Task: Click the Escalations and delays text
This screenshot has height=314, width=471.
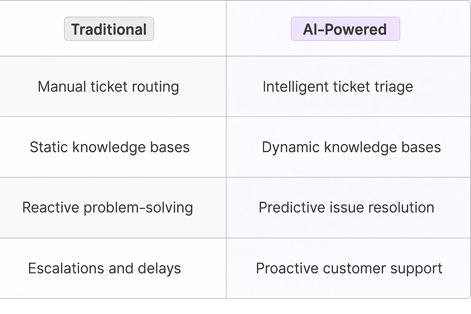Action: click(x=105, y=268)
